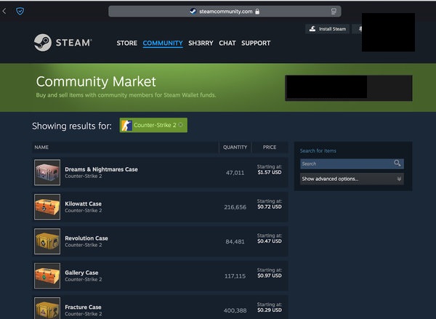
Task: Open the SUPPORT page
Action: (256, 43)
